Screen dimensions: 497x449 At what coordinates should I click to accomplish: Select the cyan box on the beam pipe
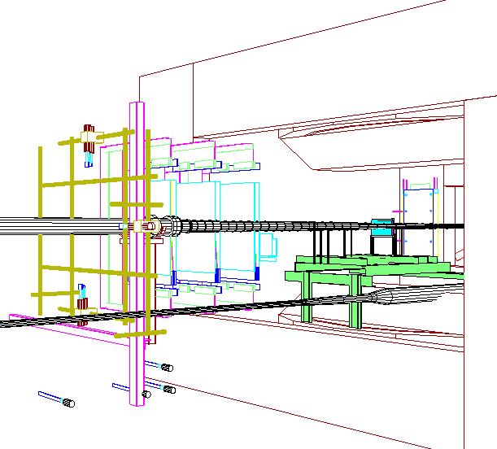(x=381, y=229)
